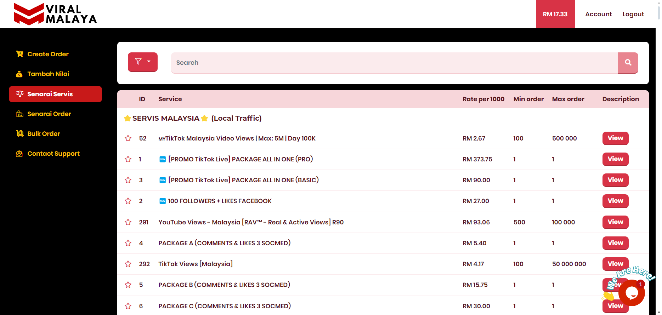Click PACKAGE B (COMMENTS & LIKES 3 SOCMED) name
Screen dimensions: 662x315
224,285
